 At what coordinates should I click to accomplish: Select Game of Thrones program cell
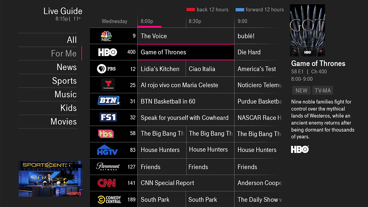(185, 52)
